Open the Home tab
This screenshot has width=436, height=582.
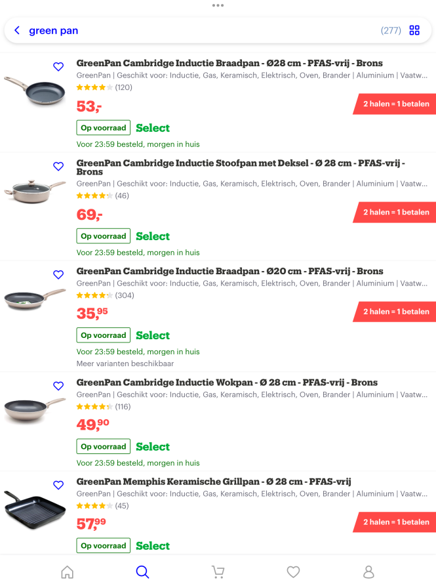click(67, 572)
